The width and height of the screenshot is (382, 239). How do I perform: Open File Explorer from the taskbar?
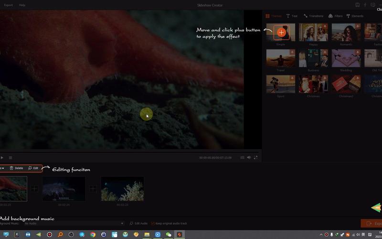click(x=147, y=235)
